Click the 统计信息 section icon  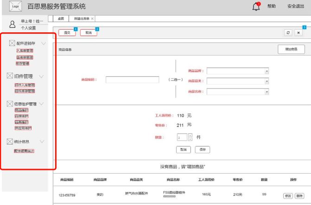point(10,141)
